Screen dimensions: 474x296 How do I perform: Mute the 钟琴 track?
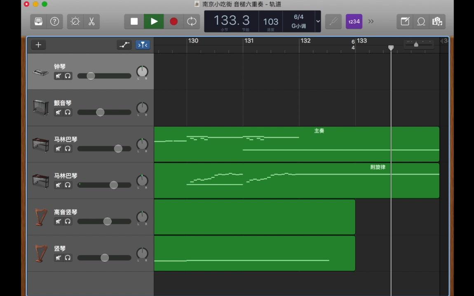59,76
